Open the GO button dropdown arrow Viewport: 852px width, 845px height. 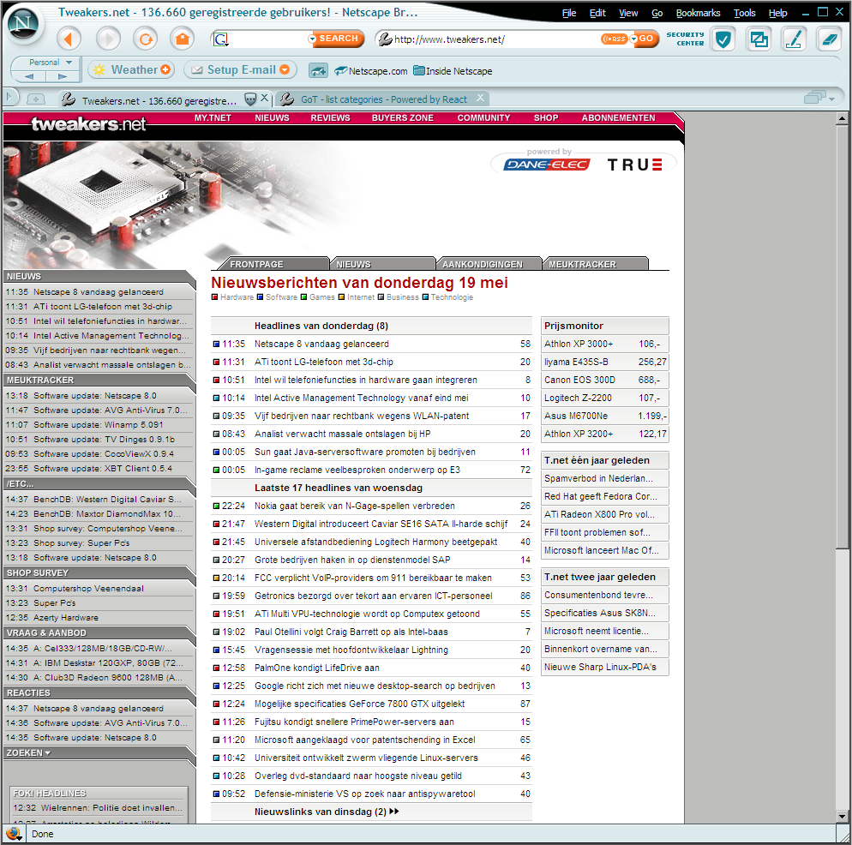pos(633,39)
